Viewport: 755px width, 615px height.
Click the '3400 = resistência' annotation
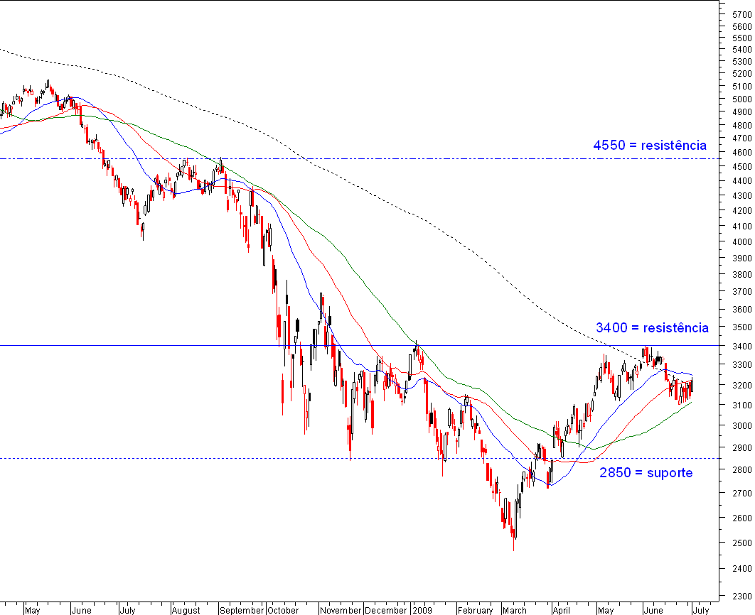tap(652, 328)
